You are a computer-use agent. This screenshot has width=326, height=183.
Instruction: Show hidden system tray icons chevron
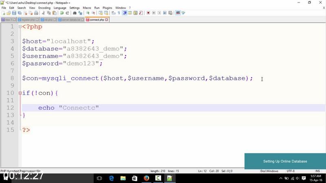(281, 178)
